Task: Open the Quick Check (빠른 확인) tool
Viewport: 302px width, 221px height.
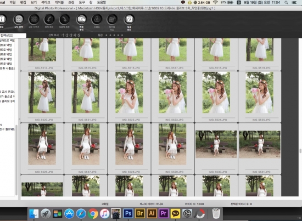Action: point(81,19)
